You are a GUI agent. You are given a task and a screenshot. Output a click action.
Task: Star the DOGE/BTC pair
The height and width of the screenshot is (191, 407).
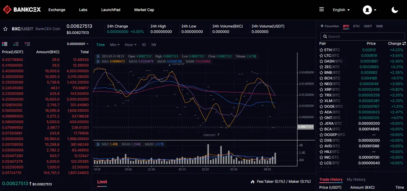click(321, 107)
